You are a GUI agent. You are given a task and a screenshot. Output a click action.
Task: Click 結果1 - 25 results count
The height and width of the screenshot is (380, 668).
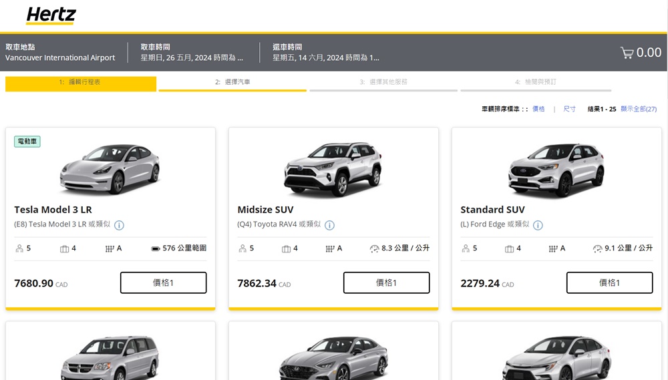602,109
